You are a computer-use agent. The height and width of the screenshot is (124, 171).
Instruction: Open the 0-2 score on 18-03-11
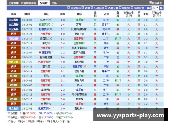pyautogui.click(x=63, y=104)
